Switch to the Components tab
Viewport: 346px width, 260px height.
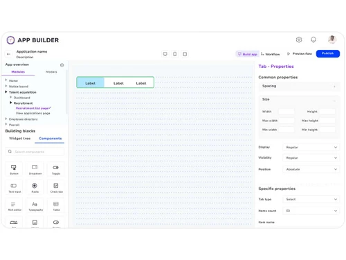tap(51, 139)
